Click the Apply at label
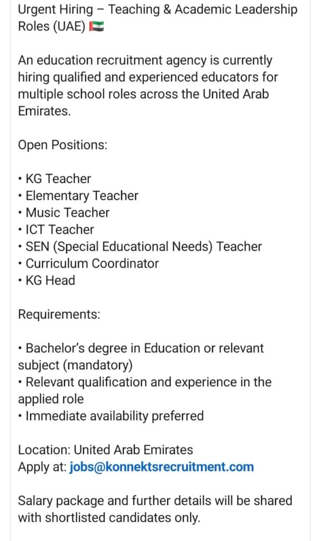Viewport: 321px width, 541px height. (x=42, y=467)
